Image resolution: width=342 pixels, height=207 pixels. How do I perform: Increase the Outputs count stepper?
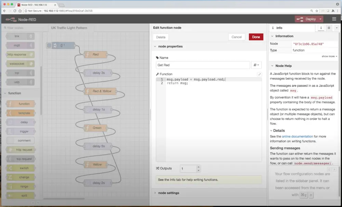[199, 167]
